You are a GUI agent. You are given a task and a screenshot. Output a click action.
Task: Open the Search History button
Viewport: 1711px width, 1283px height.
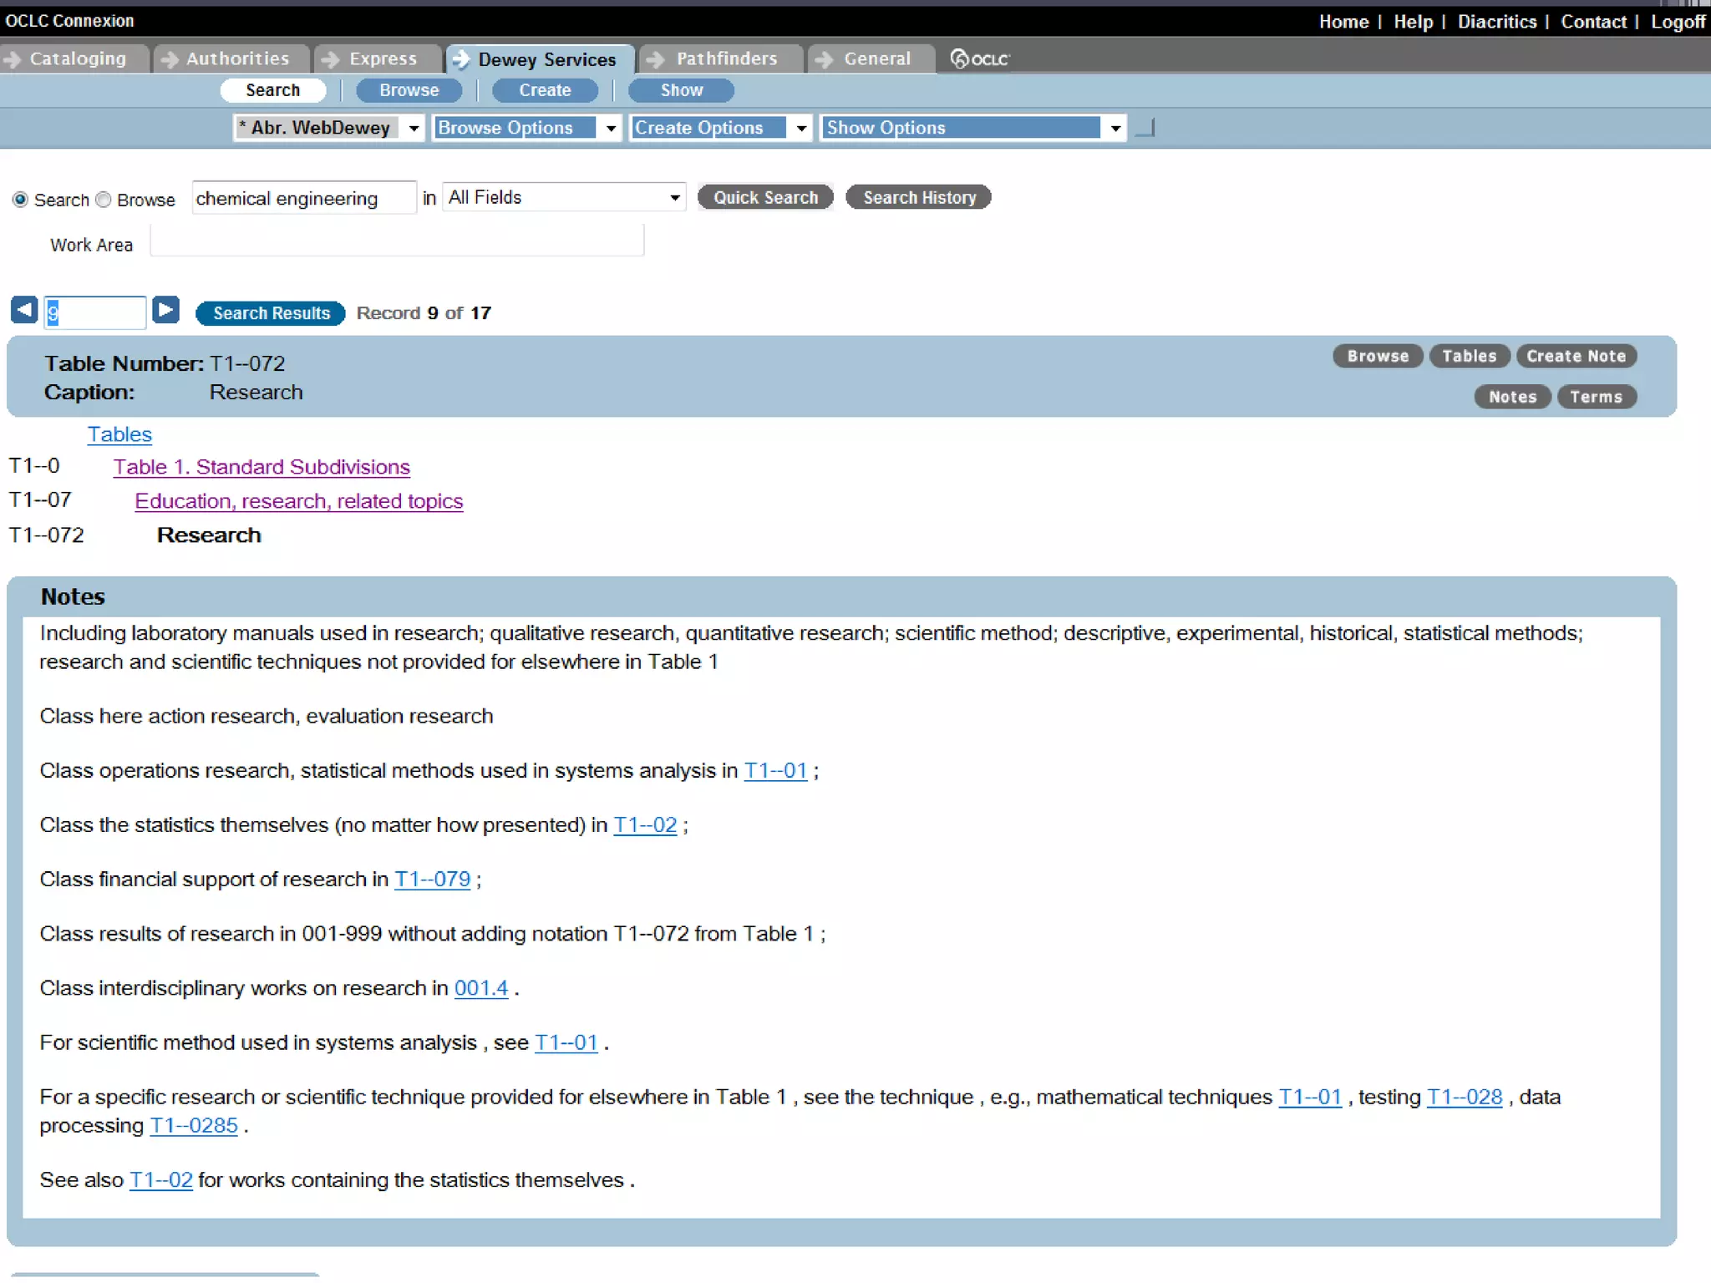click(918, 198)
